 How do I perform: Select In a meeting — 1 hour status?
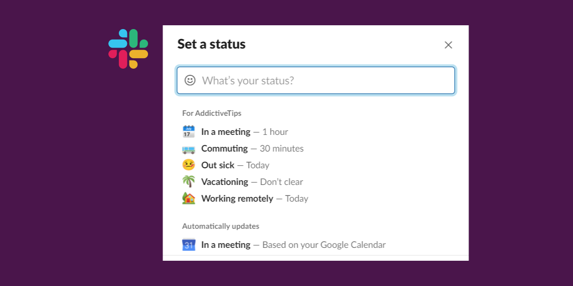click(244, 132)
